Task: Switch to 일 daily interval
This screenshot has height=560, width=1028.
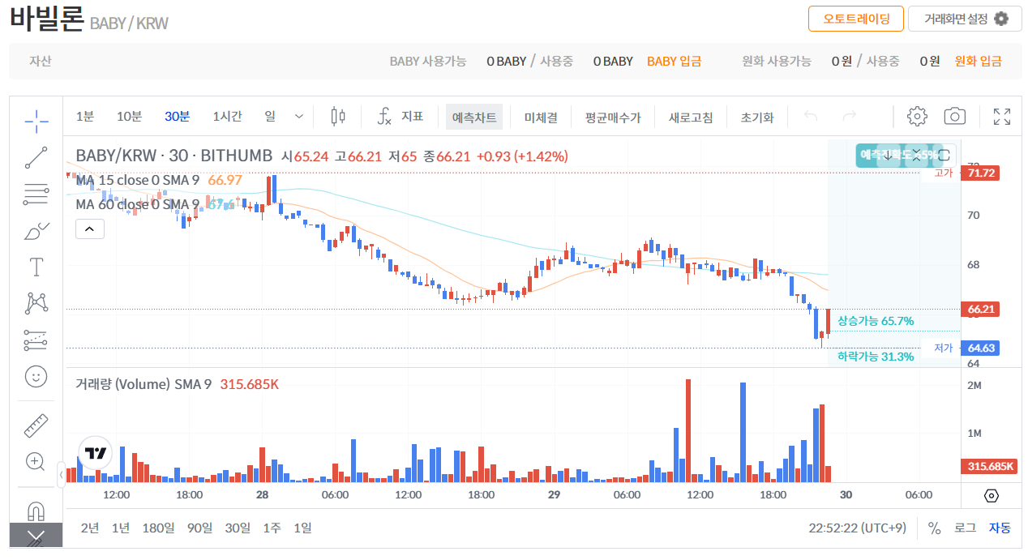Action: click(270, 117)
